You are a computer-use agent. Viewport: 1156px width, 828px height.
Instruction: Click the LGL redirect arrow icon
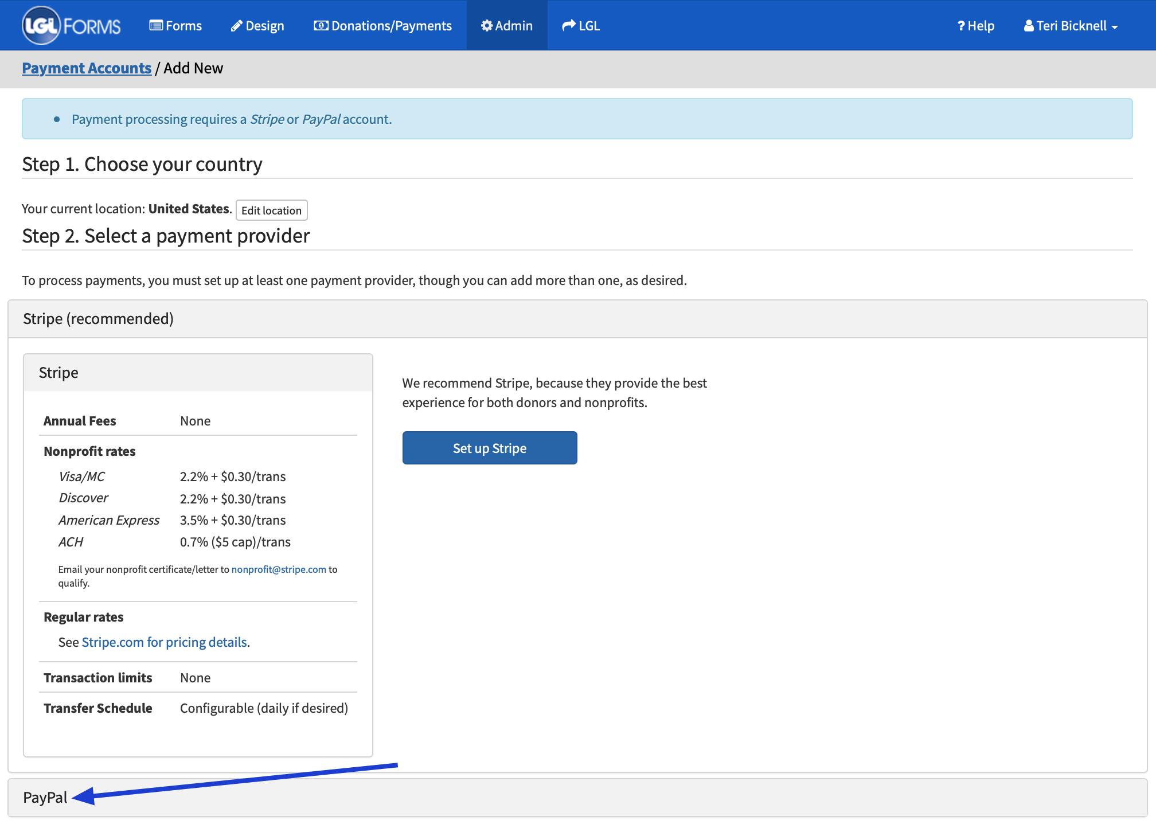(x=568, y=25)
